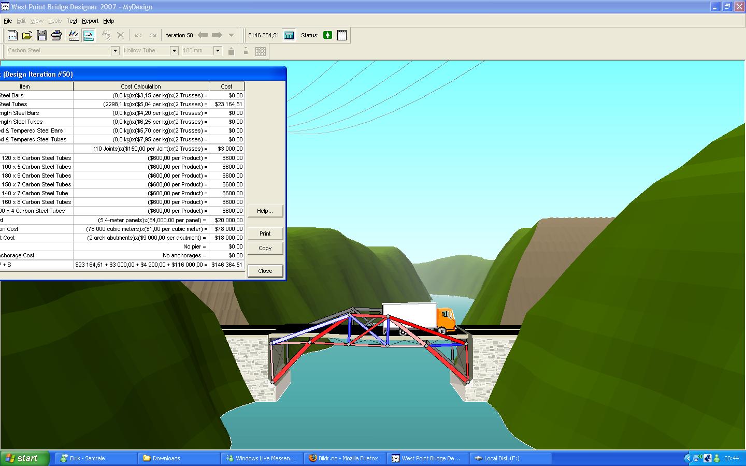Viewport: 746px width, 466px height.
Task: Switch to Local Disk (F:) taskbar item
Action: click(510, 458)
